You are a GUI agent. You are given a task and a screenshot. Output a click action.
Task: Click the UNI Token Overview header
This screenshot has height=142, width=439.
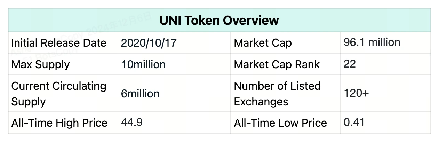tap(219, 21)
